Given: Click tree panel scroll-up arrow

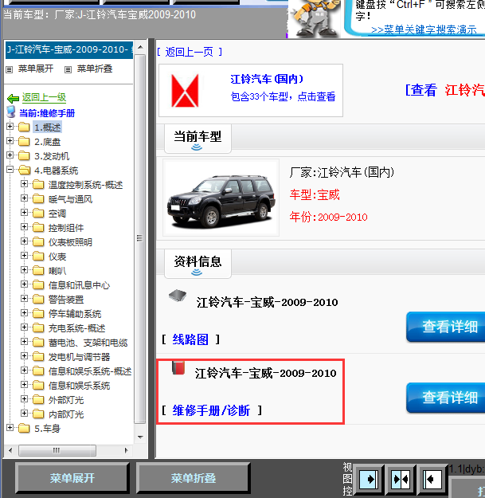Looking at the screenshot, I should (140, 47).
